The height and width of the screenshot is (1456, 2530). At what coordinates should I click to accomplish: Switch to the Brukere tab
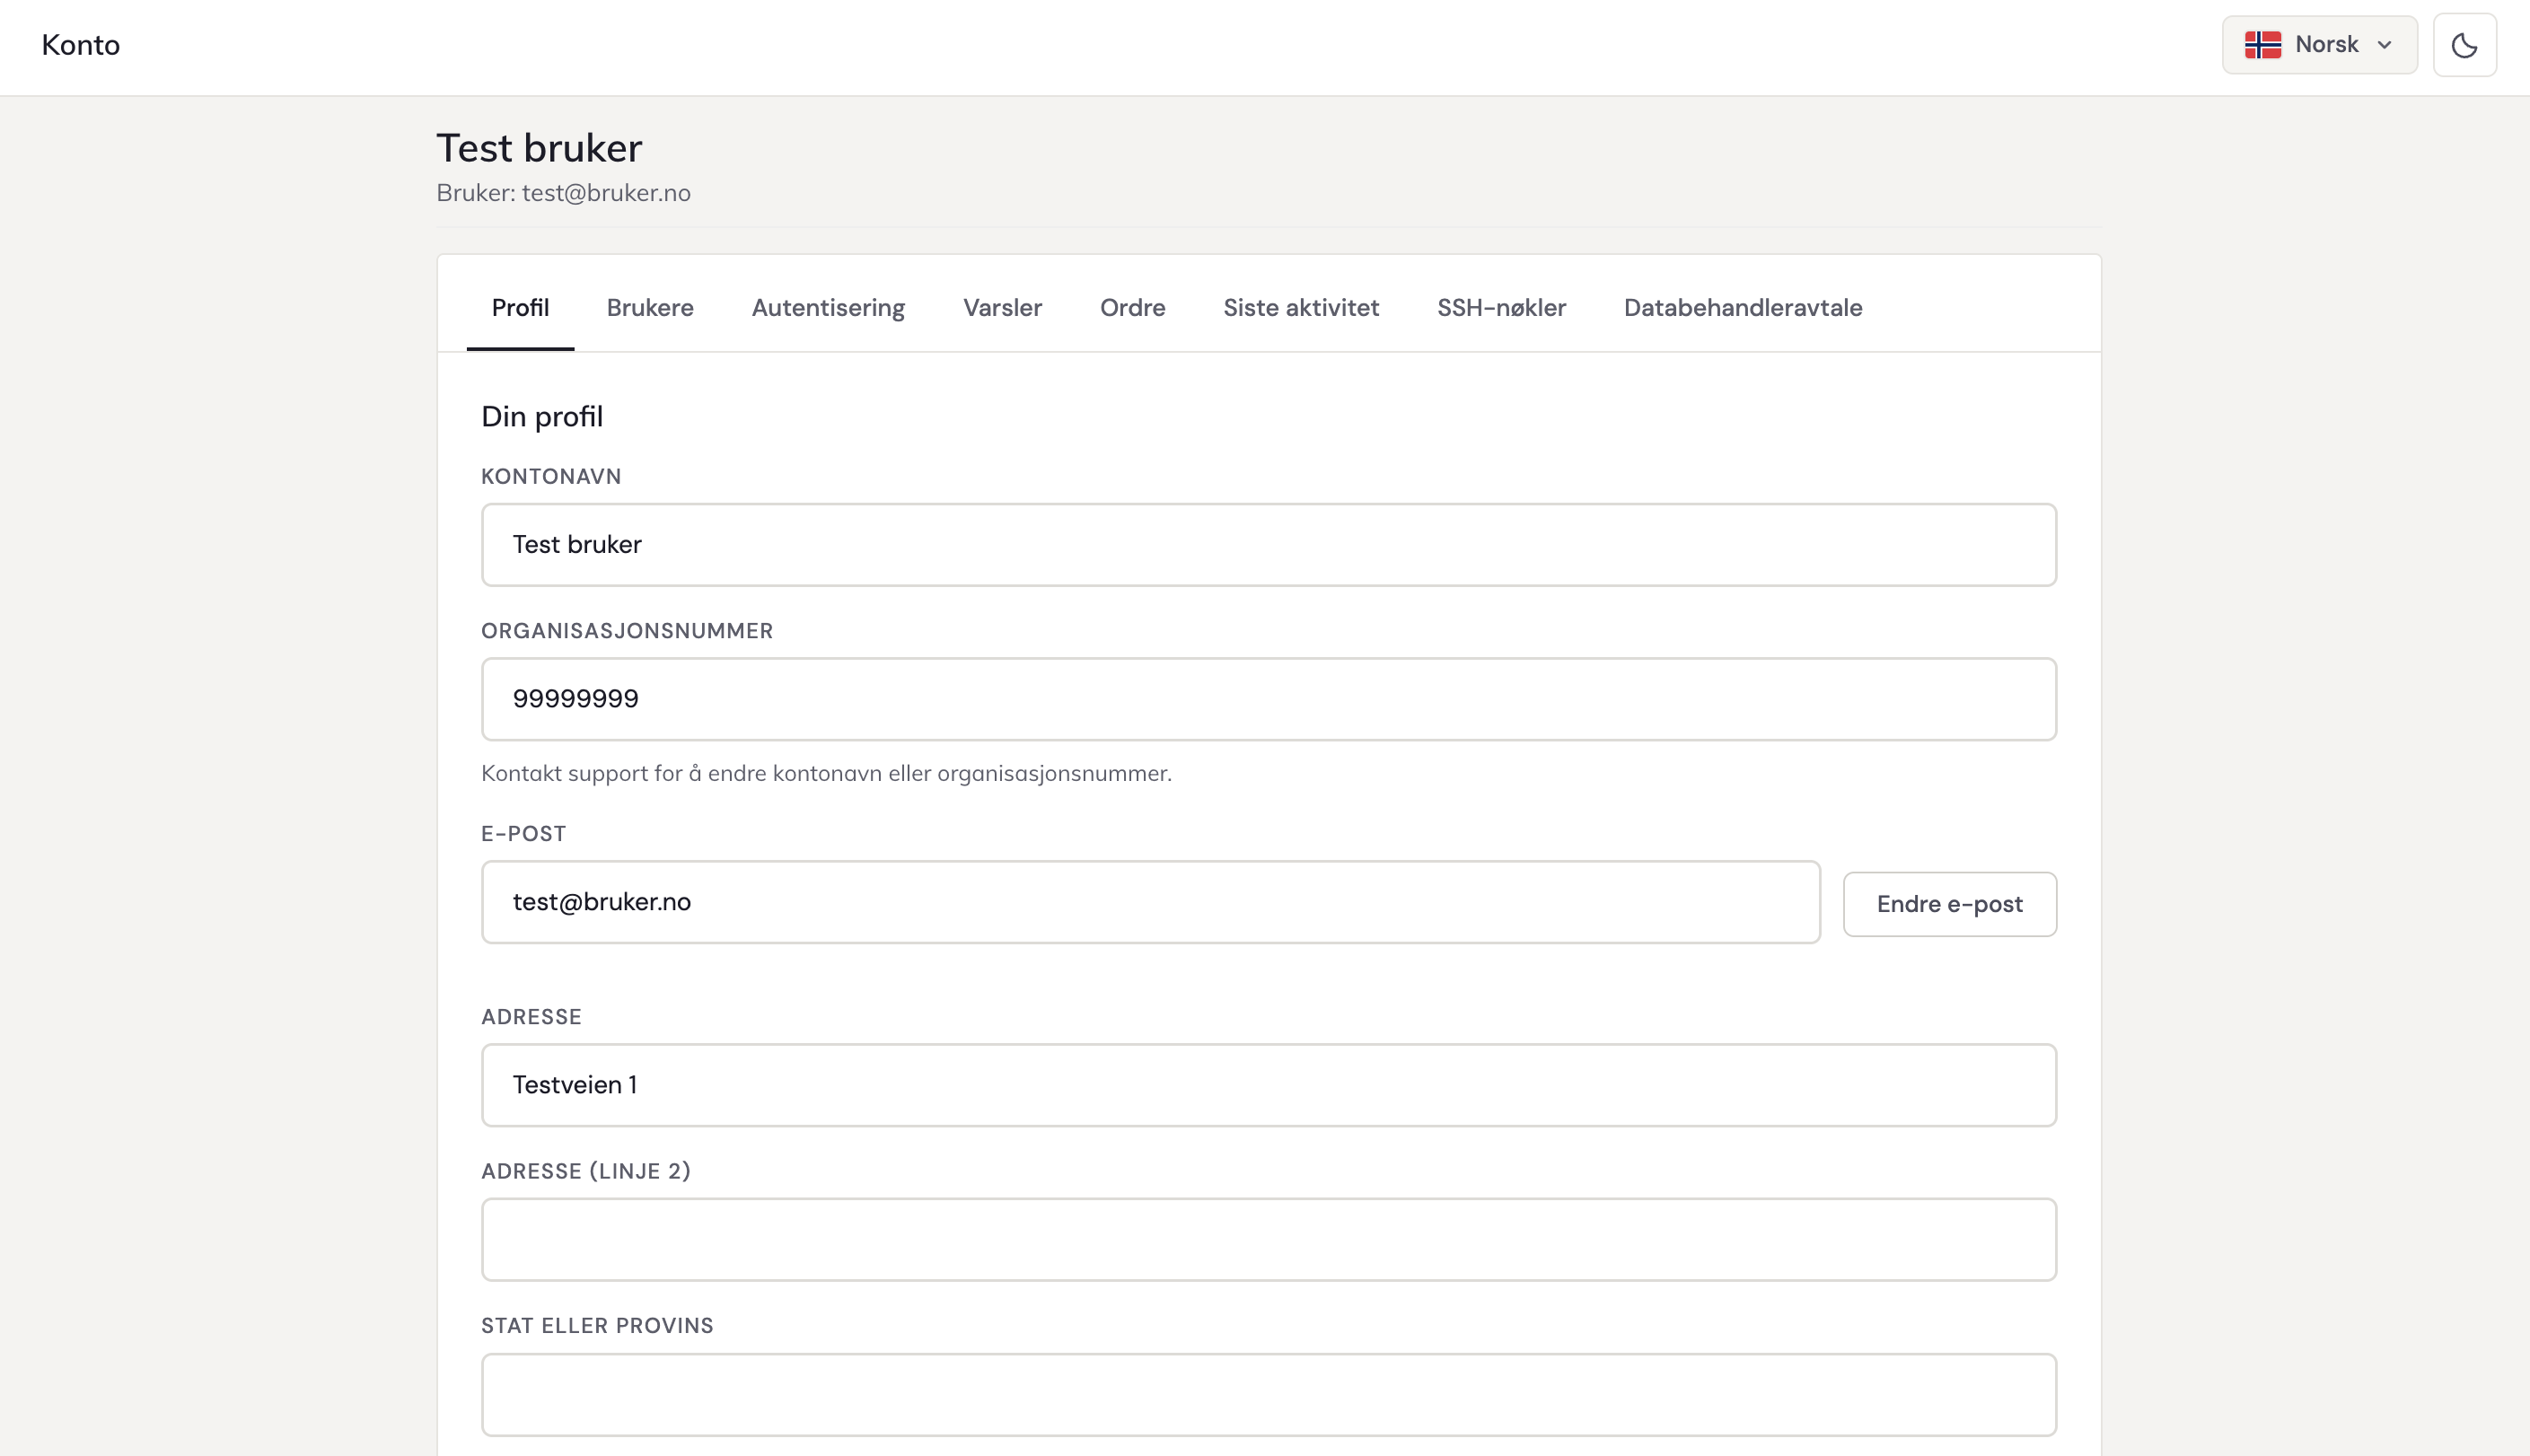649,307
